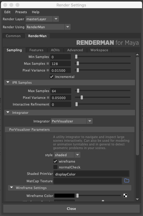Click the black Wireframe Color swatch
143x216 pixels.
(64, 195)
